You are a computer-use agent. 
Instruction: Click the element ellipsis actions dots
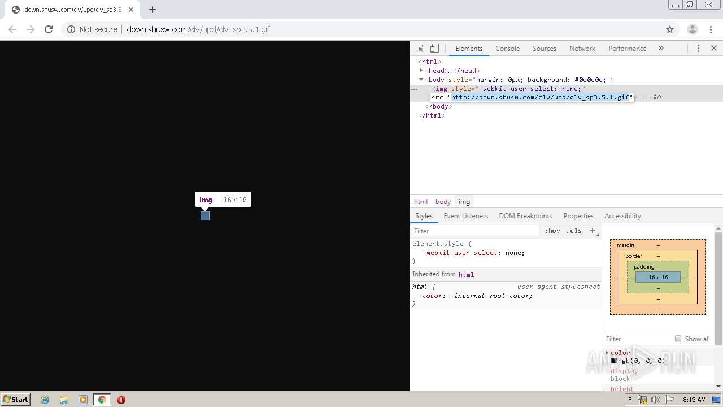pos(415,89)
